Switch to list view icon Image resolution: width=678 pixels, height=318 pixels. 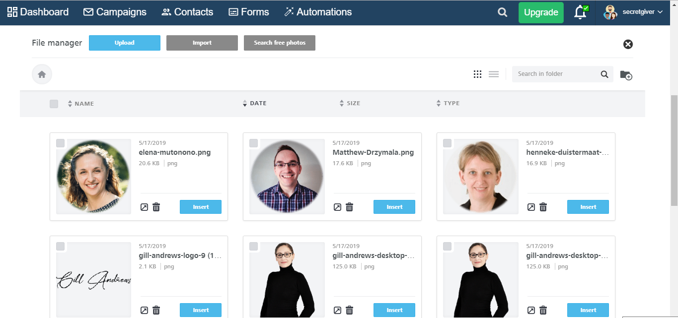coord(494,74)
